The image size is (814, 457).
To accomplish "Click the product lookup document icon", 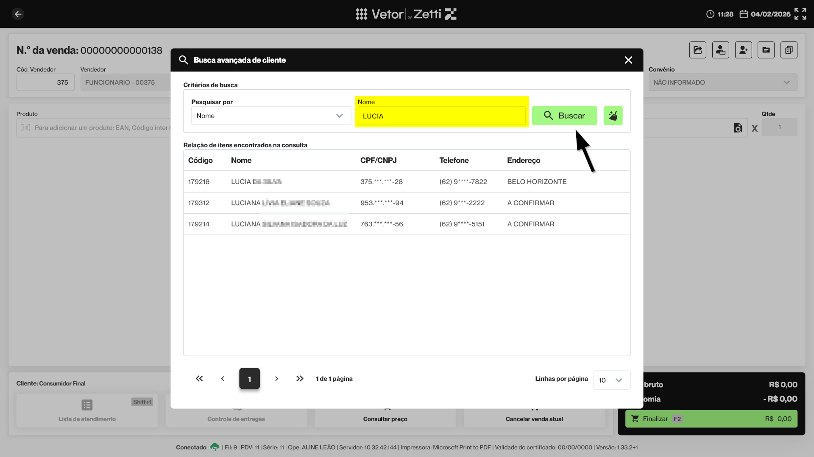I will point(738,128).
